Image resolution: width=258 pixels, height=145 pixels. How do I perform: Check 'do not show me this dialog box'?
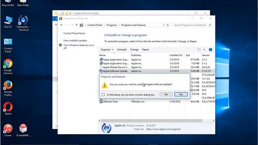103,95
